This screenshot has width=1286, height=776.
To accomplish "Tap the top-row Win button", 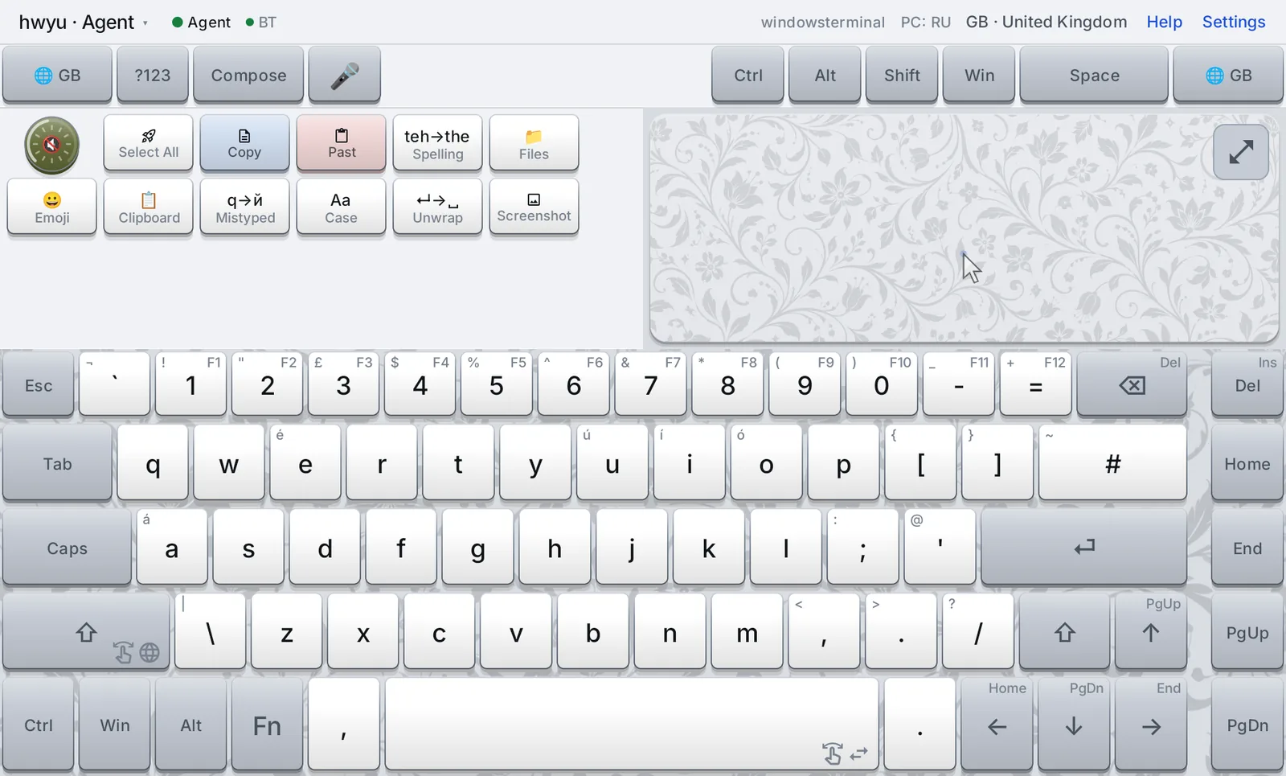I will [979, 75].
